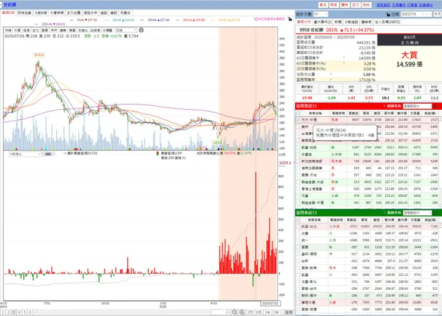Click 今天 button beside date field
442x316 pixels.
pos(437,14)
